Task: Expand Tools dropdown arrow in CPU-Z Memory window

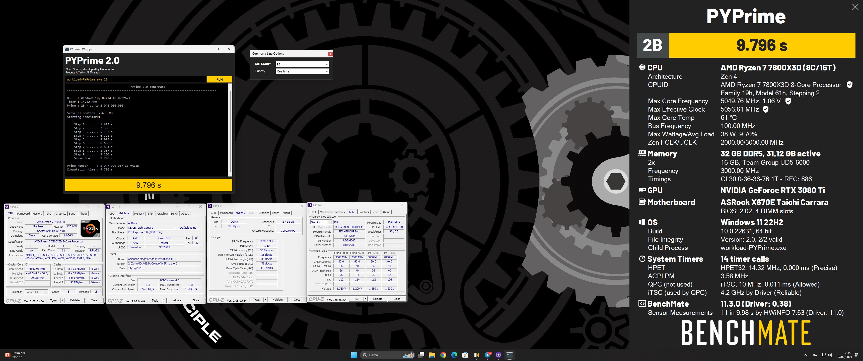Action: [265, 300]
